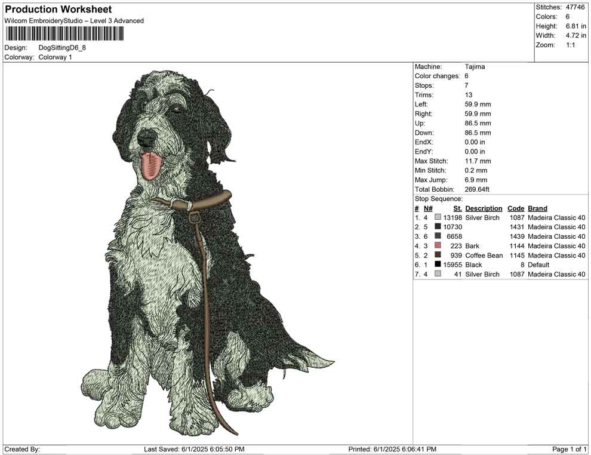Click stitch count '15955' in stop row 6
Image resolution: width=591 pixels, height=455 pixels.
453,265
